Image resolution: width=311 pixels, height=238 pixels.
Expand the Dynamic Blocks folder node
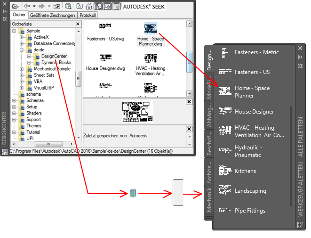point(29,63)
